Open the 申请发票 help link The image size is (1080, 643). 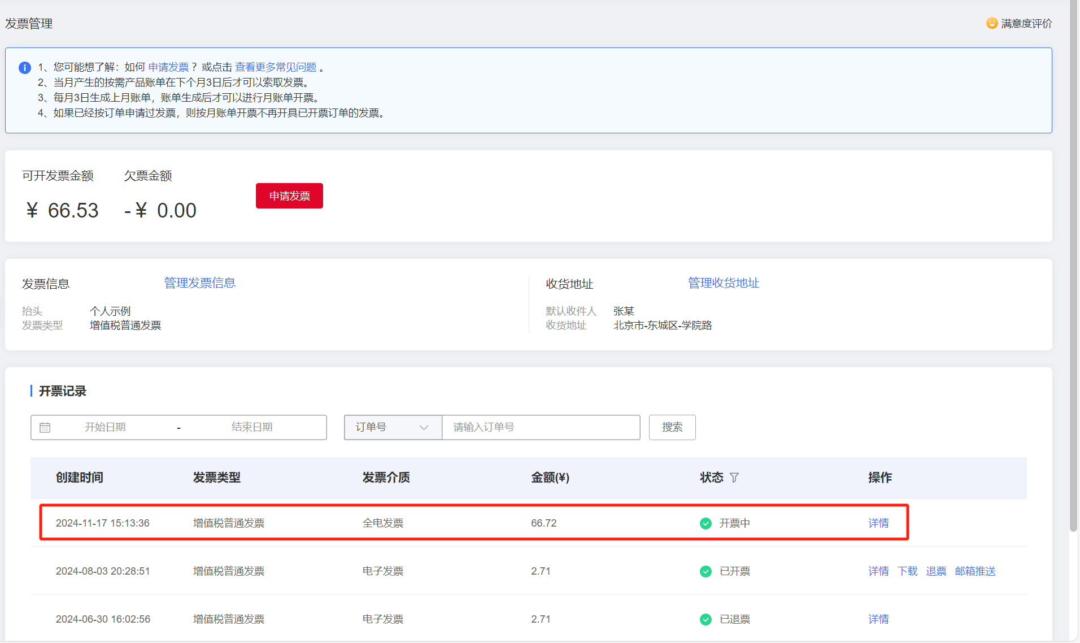pos(168,67)
